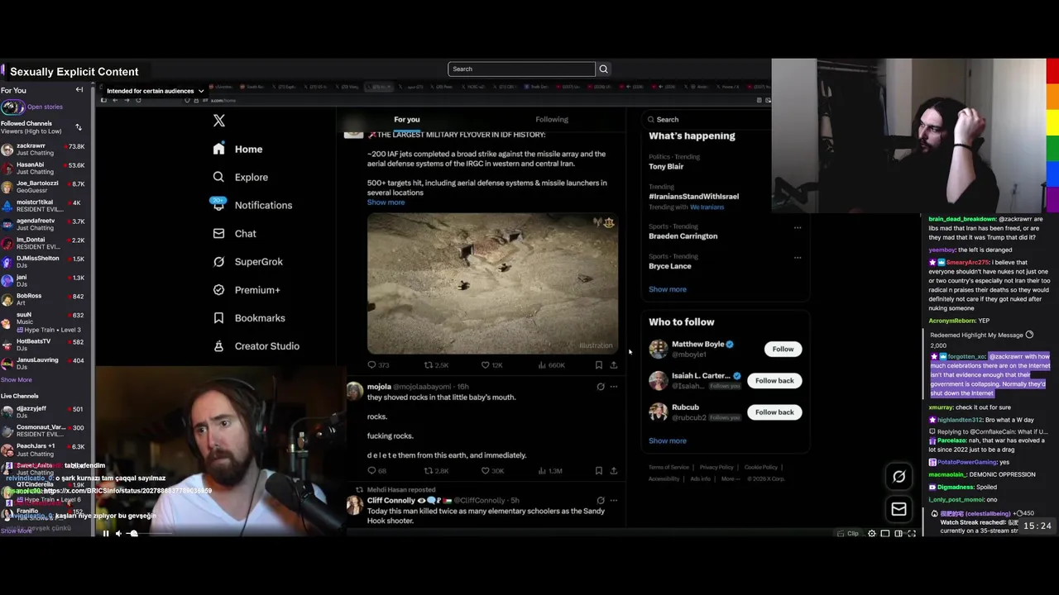Open the X logo in sidebar
Image resolution: width=1059 pixels, height=595 pixels.
tap(218, 121)
